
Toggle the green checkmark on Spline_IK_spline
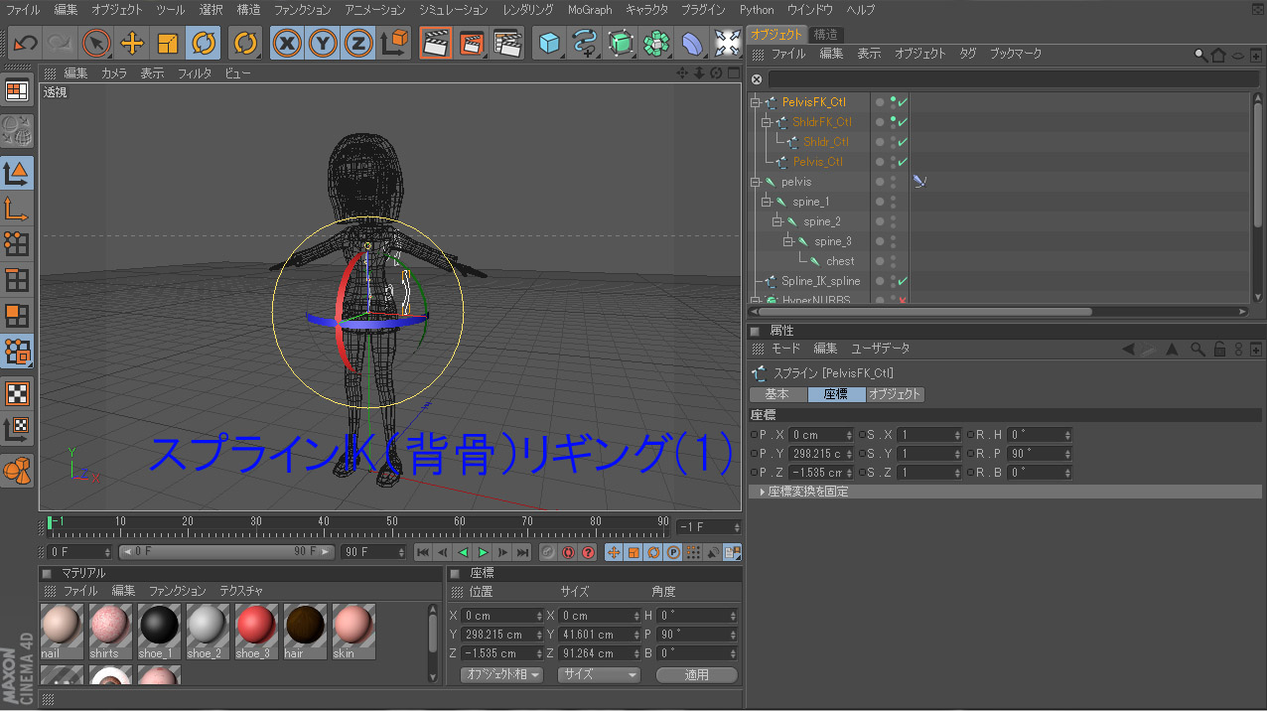click(x=903, y=281)
